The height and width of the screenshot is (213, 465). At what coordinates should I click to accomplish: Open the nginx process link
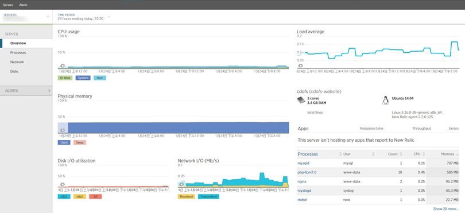(301, 181)
